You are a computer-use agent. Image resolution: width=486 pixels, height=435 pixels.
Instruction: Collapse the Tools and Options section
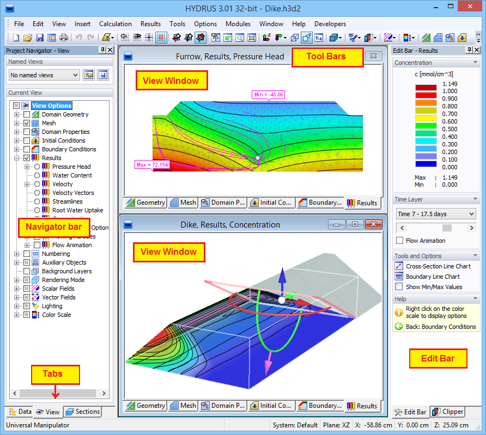point(475,256)
